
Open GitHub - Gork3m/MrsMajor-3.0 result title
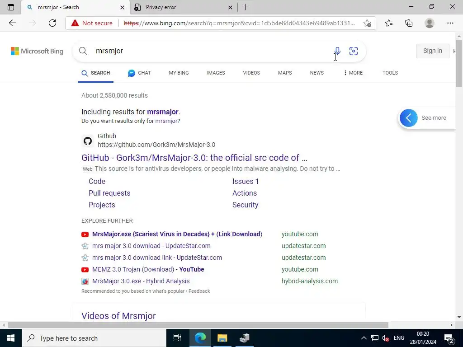coord(194,158)
